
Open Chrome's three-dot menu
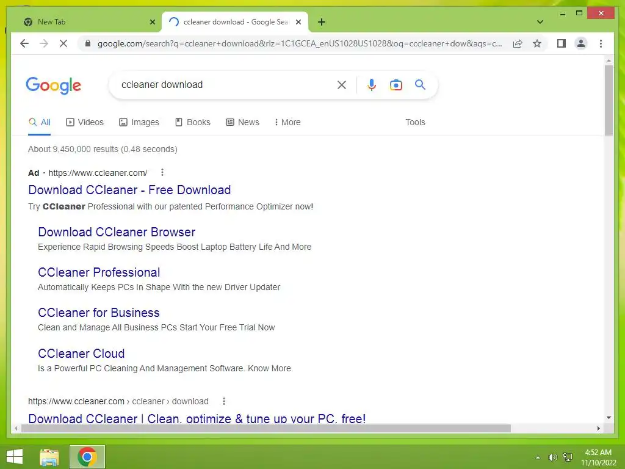601,43
